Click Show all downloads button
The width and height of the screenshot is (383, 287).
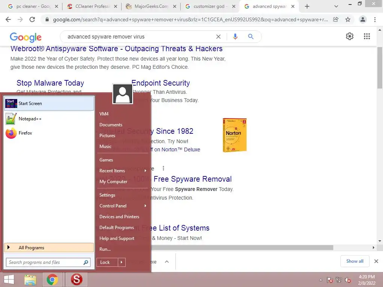point(355,261)
